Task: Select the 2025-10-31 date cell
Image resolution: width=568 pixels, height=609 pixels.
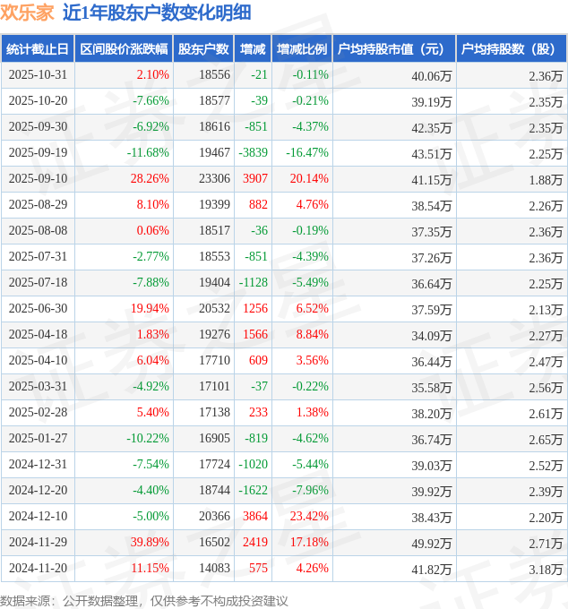Action: 37,75
